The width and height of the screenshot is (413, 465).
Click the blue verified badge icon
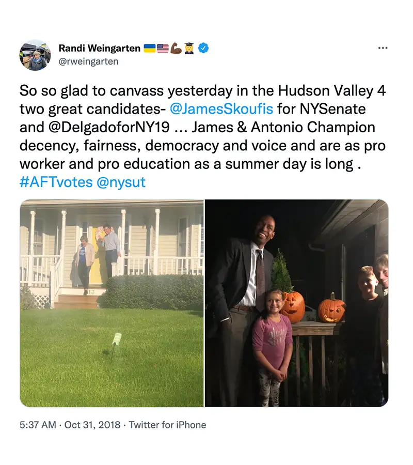coord(203,48)
